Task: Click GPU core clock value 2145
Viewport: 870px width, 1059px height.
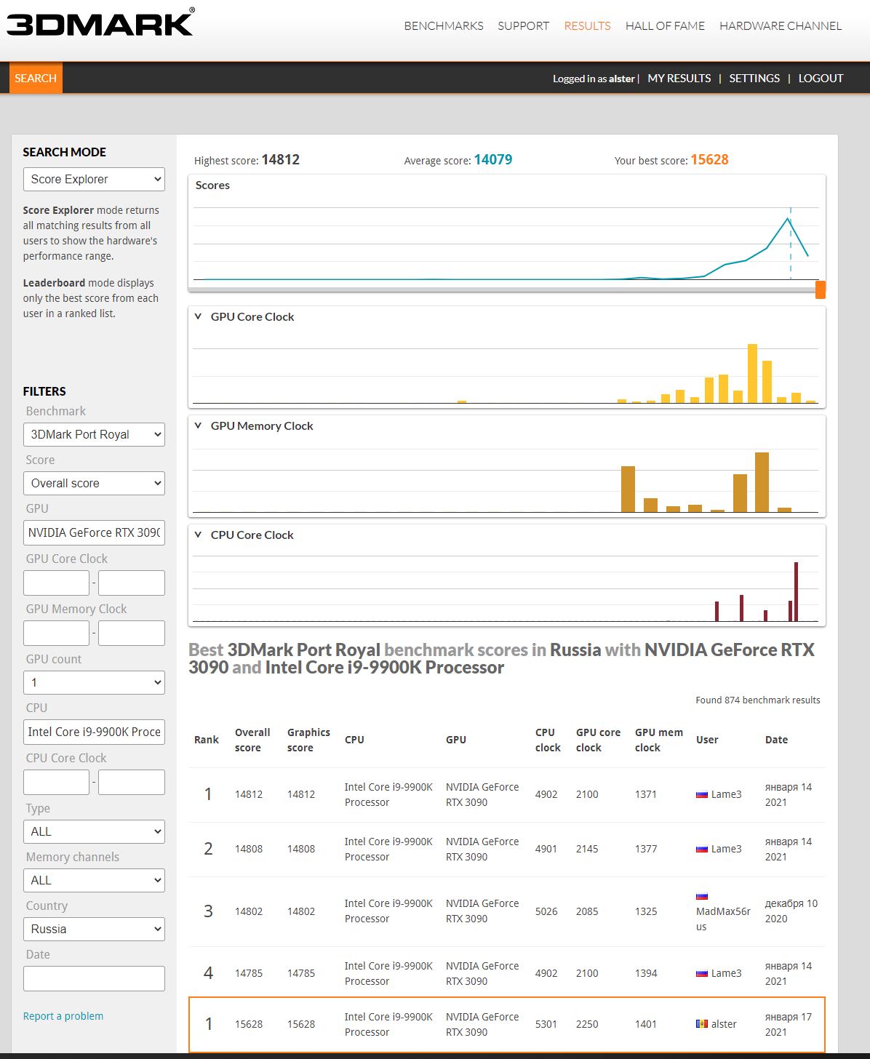Action: tap(587, 849)
